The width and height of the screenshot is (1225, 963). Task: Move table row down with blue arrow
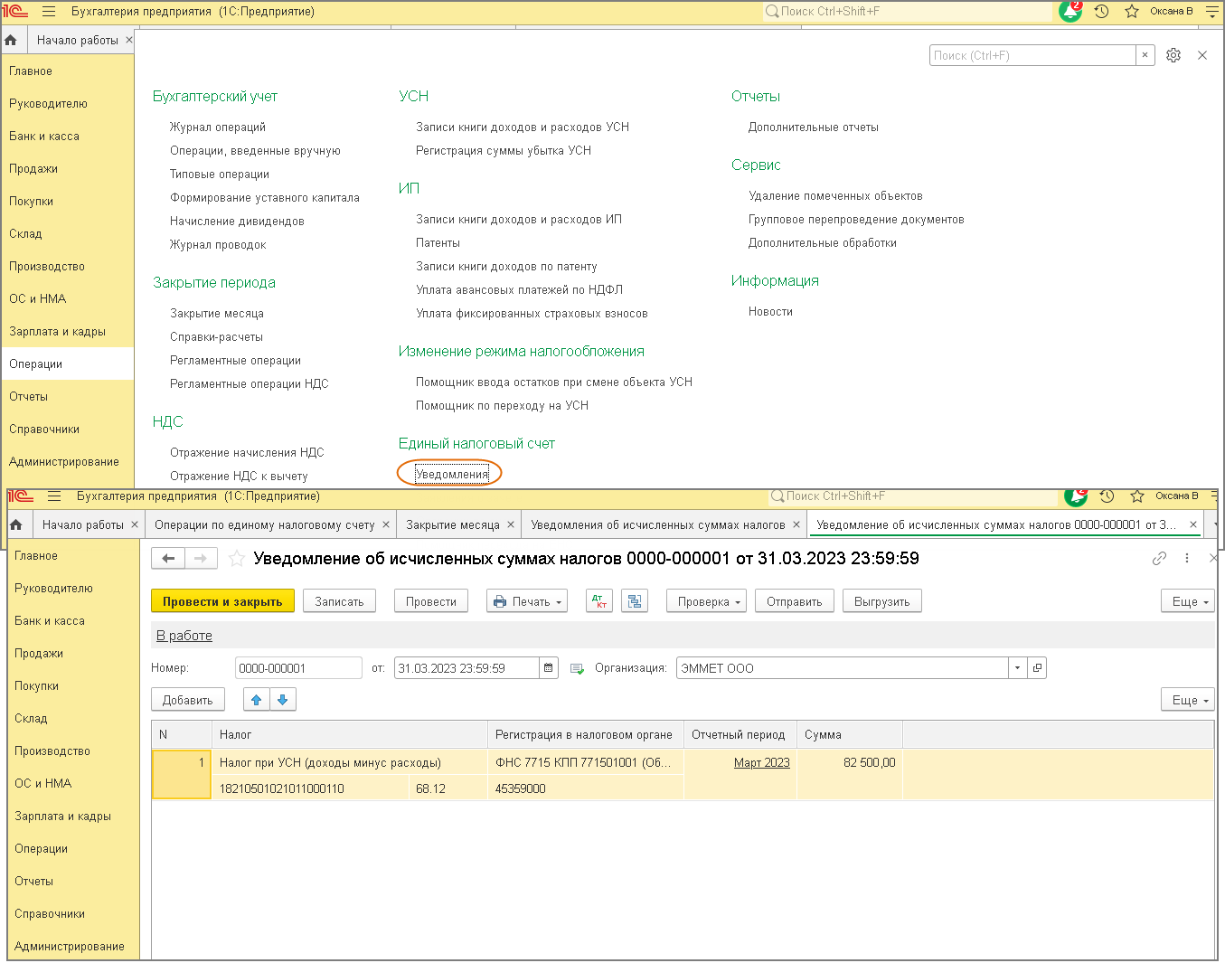pos(283,700)
